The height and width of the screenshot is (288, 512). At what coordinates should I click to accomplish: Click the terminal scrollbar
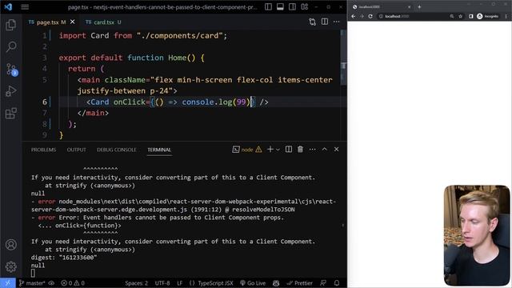pos(343,226)
